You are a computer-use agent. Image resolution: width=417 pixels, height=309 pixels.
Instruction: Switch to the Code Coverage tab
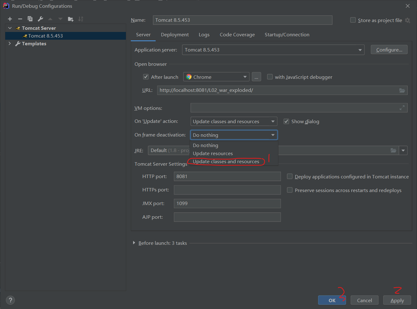[237, 35]
